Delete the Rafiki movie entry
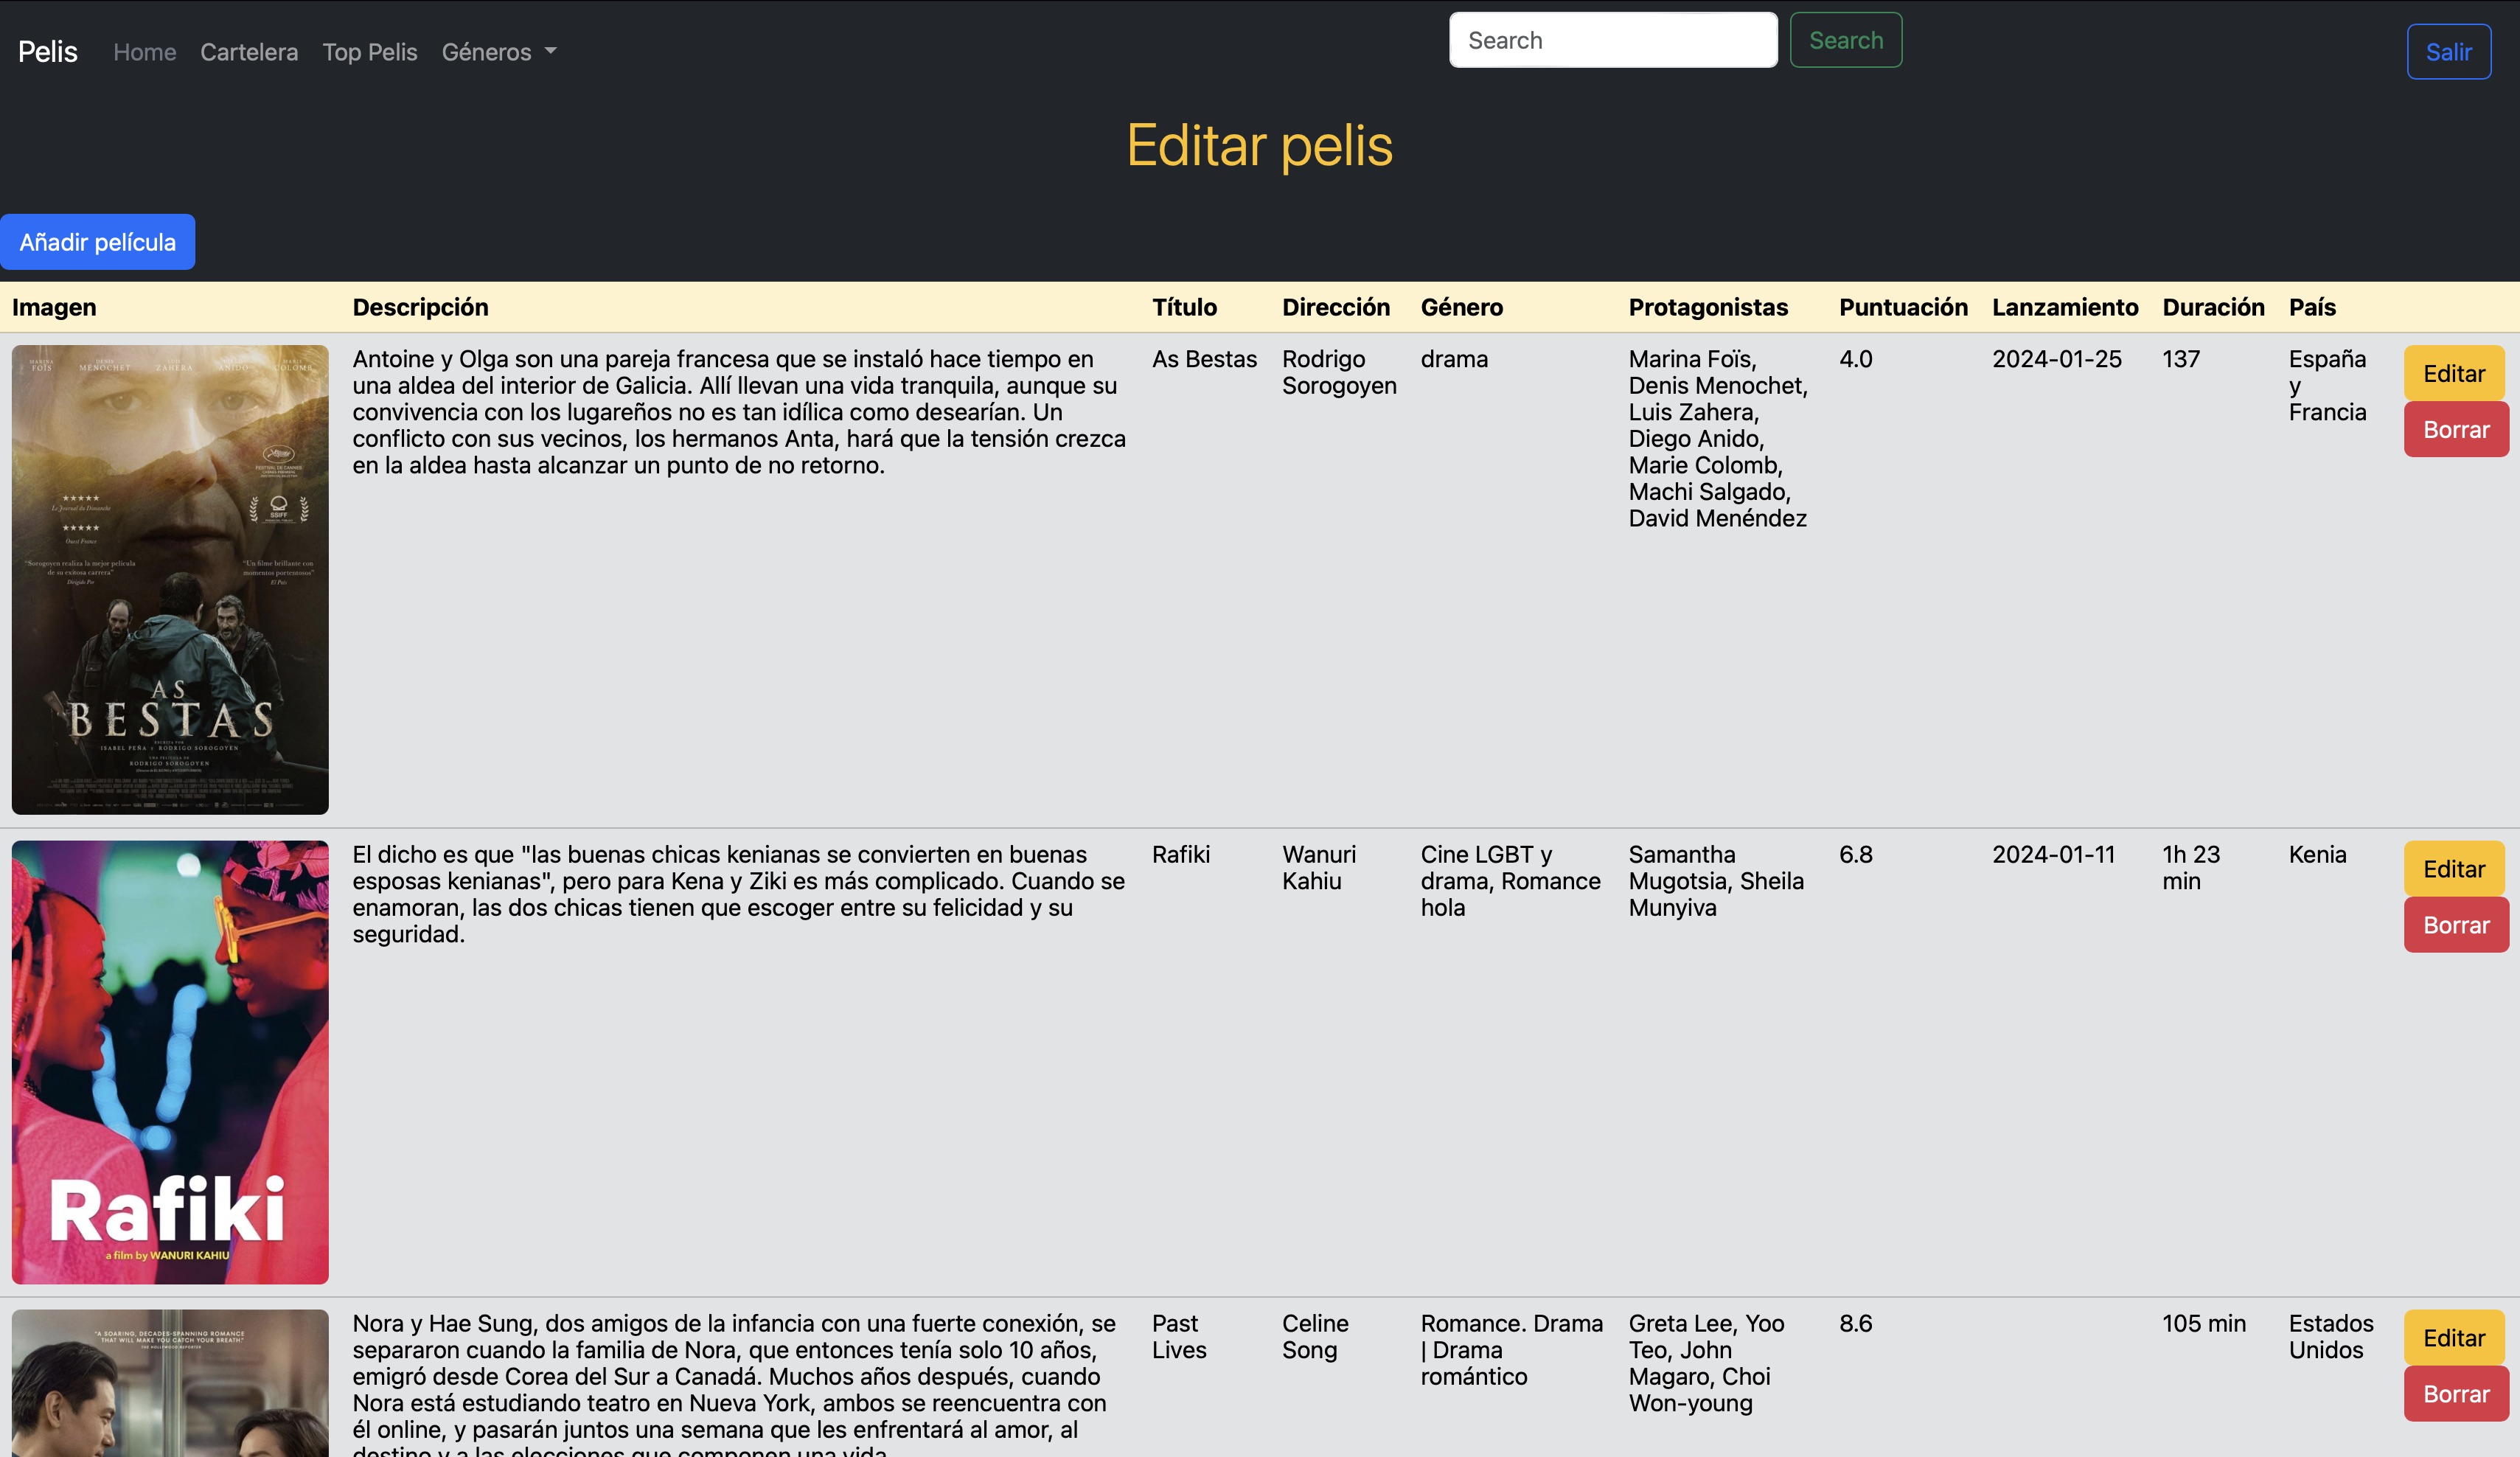Image resolution: width=2520 pixels, height=1457 pixels. pyautogui.click(x=2455, y=924)
